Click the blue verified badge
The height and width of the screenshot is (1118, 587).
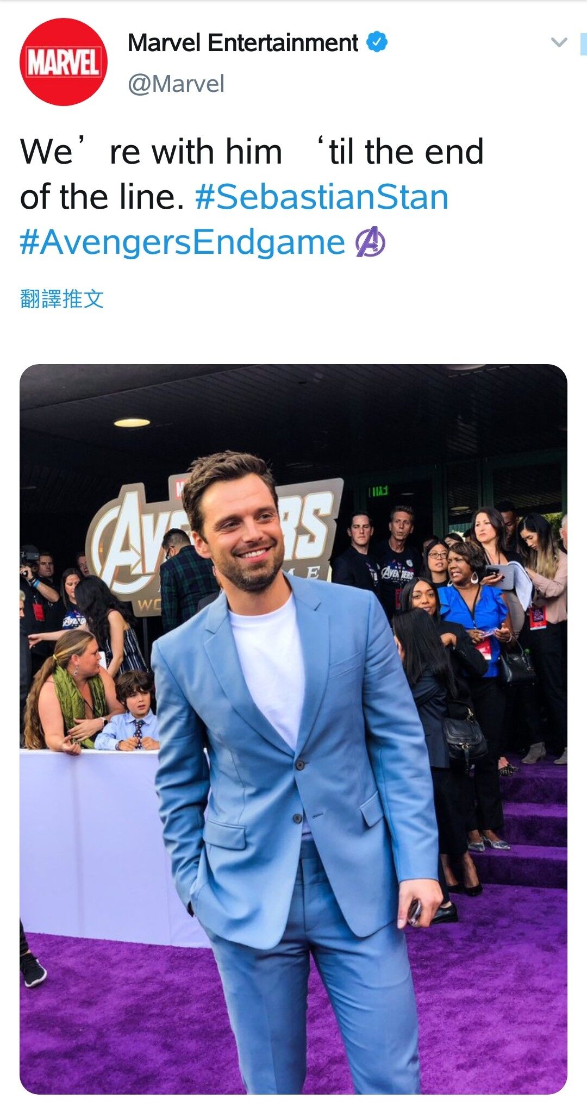[377, 42]
